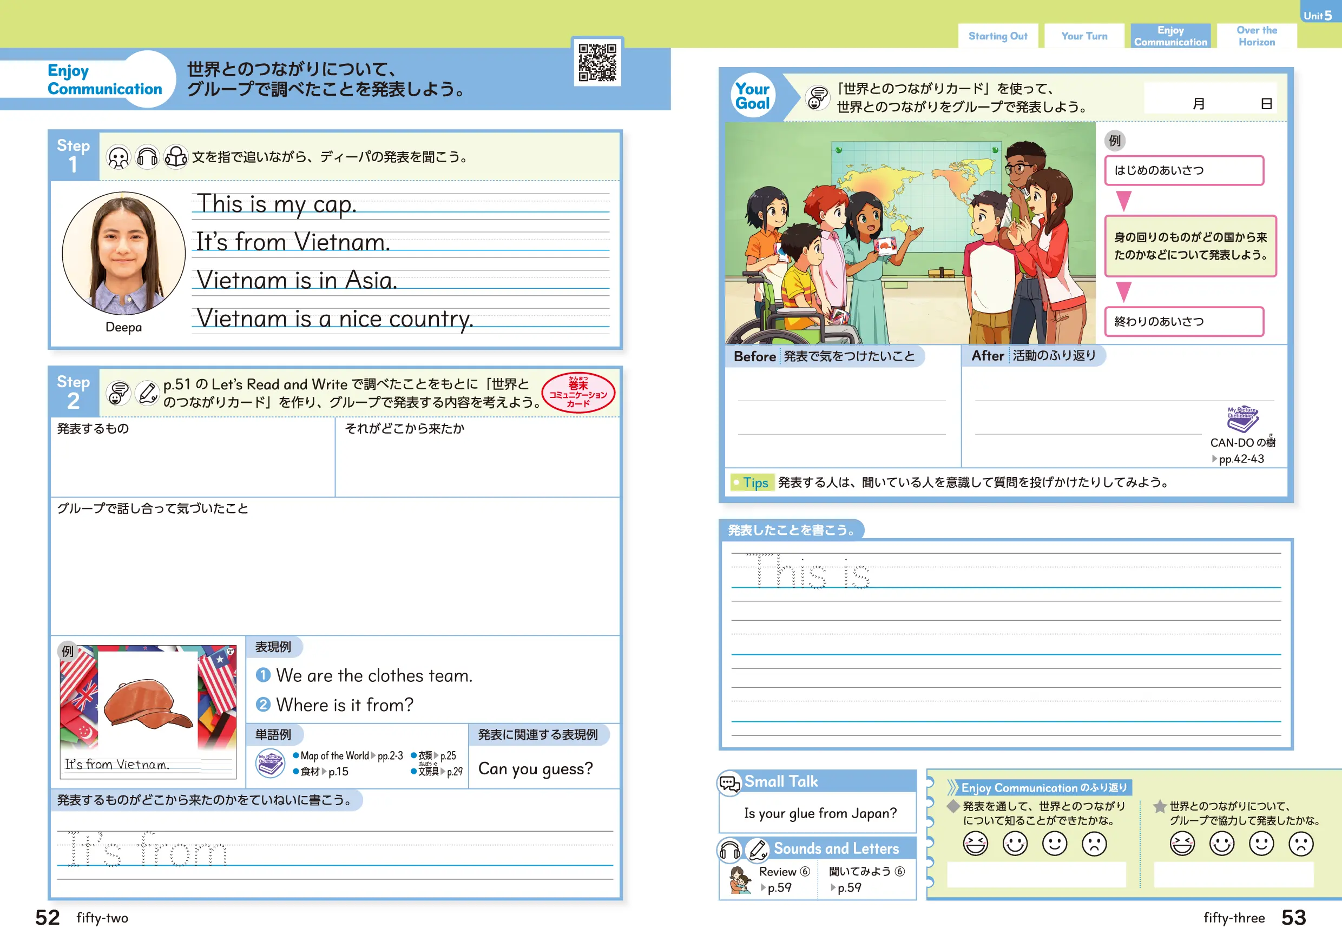Open the Review p.59 arrow link
Screen dimensions: 1342x949
click(778, 888)
